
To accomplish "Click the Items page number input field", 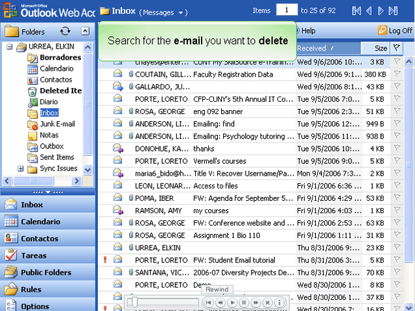I will coord(285,10).
